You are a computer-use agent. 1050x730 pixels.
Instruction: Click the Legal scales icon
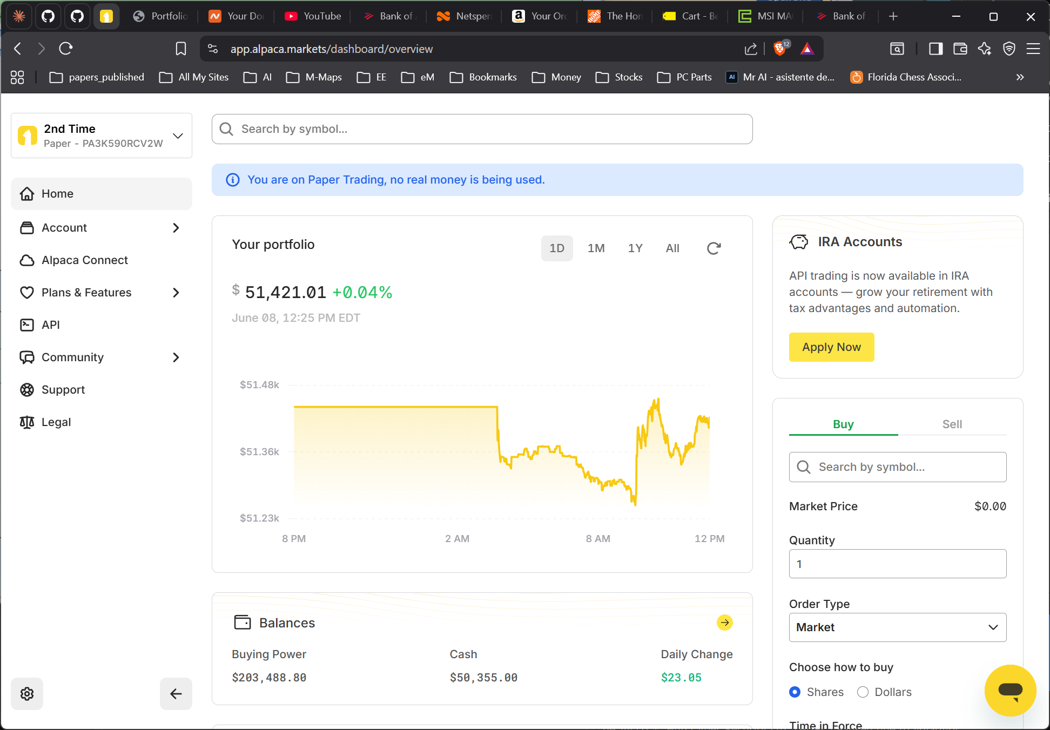(x=27, y=422)
